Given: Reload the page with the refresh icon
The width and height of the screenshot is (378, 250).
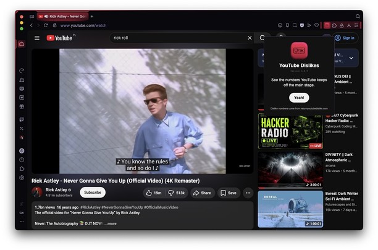Looking at the screenshot, I should pyautogui.click(x=46, y=25).
